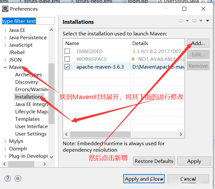Click installations table scroll left arrow

pyautogui.click(x=67, y=134)
